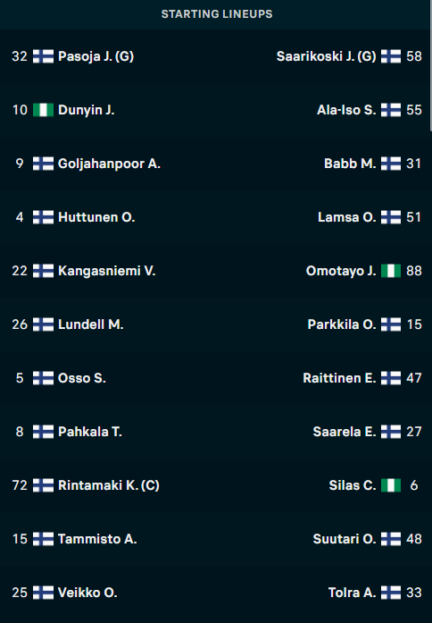Click the Nigerian flag next to Omotayo J.
432x623 pixels.
(391, 271)
